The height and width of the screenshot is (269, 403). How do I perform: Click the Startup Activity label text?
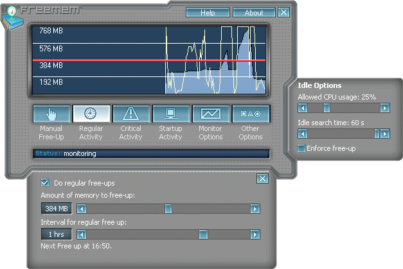coord(170,133)
